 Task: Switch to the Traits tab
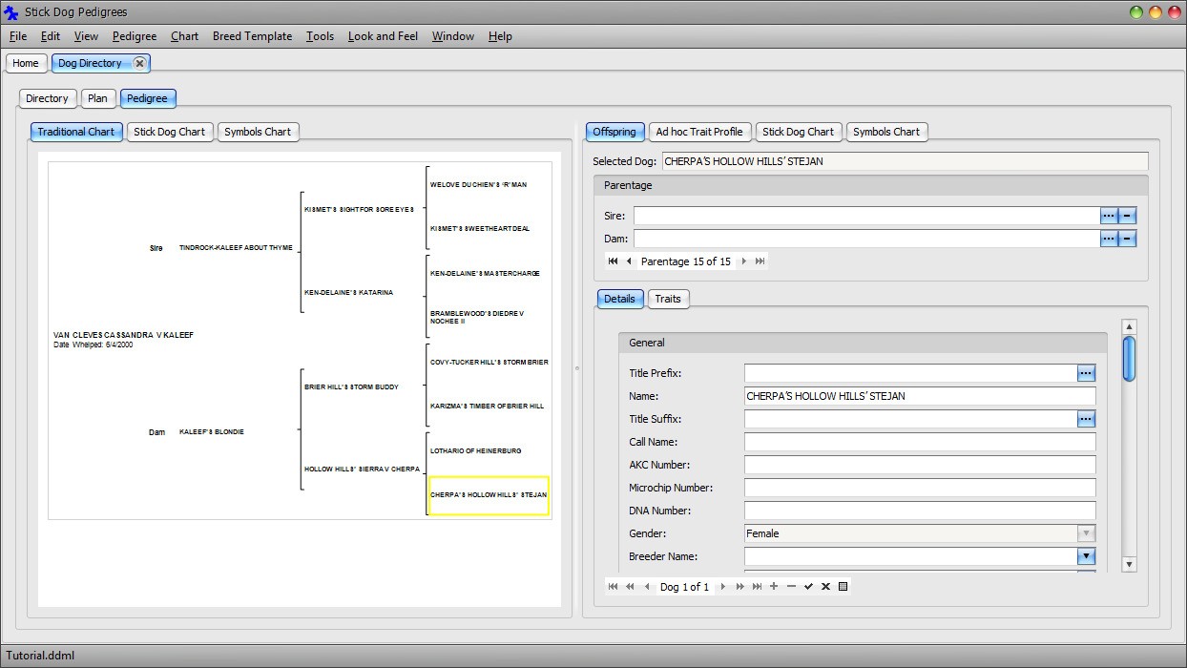coord(668,299)
